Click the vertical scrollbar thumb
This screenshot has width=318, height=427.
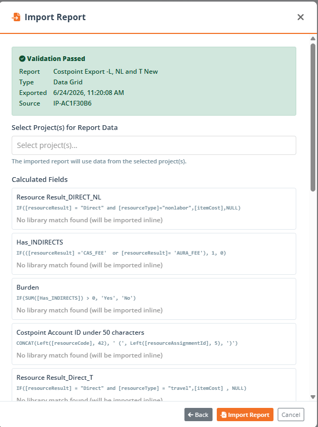[313, 117]
